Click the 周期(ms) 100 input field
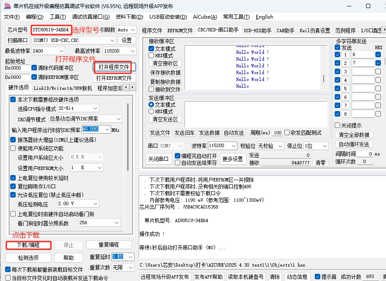The image size is (386, 281). 277,133
